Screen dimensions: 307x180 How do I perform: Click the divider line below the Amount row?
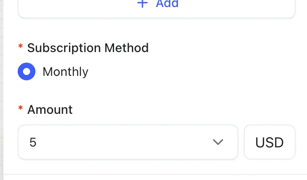pyautogui.click(x=155, y=174)
